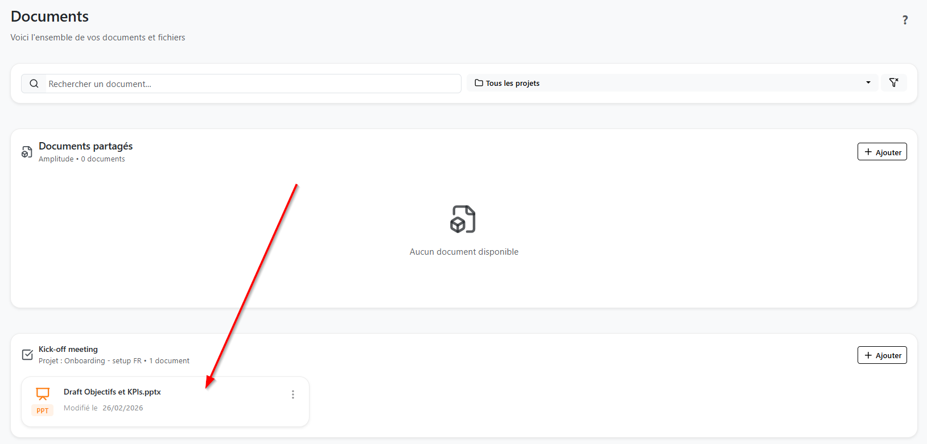Click the PPT badge label
927x444 pixels.
pos(43,410)
